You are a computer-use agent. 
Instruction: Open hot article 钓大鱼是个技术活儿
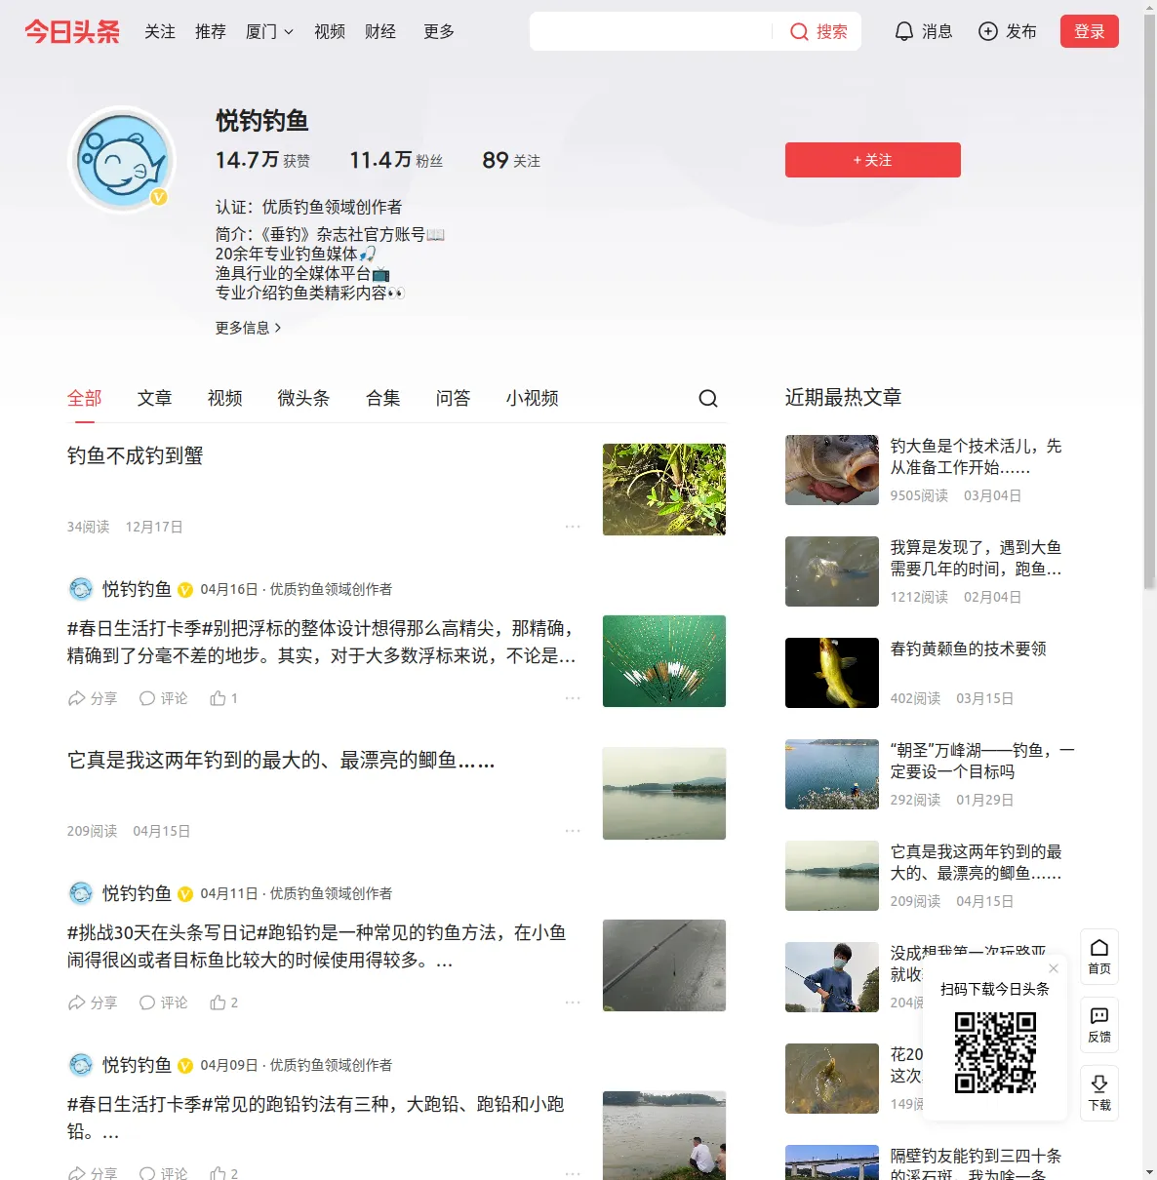(x=976, y=456)
